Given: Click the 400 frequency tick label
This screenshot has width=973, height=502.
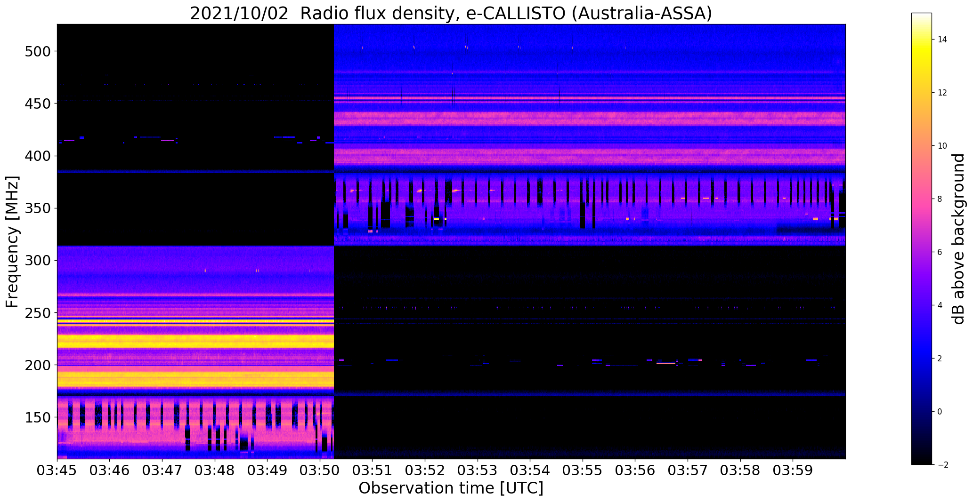Looking at the screenshot, I should [x=38, y=156].
